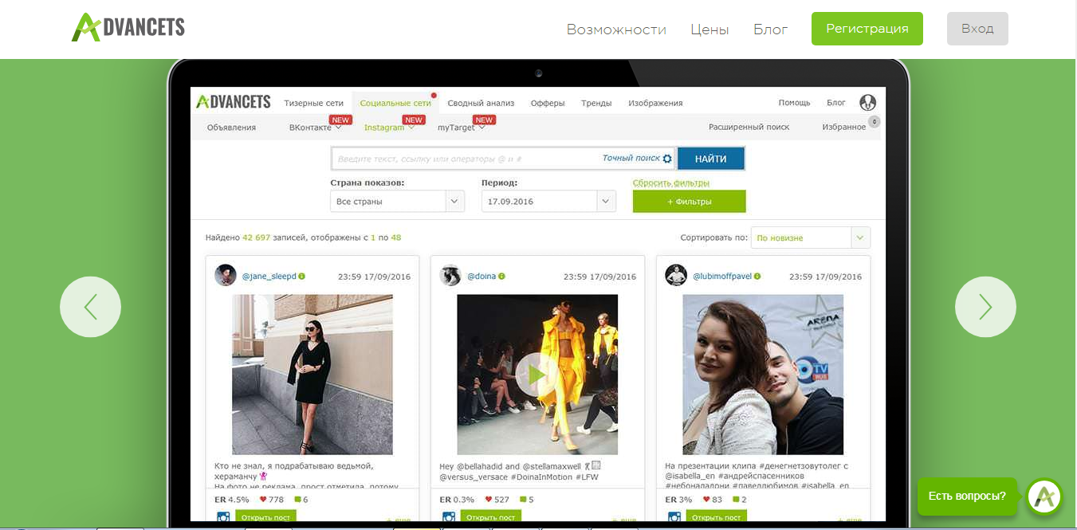Screen dimensions: 1077x530
Task: Click the comments icon showing 2
Action: pyautogui.click(x=736, y=500)
